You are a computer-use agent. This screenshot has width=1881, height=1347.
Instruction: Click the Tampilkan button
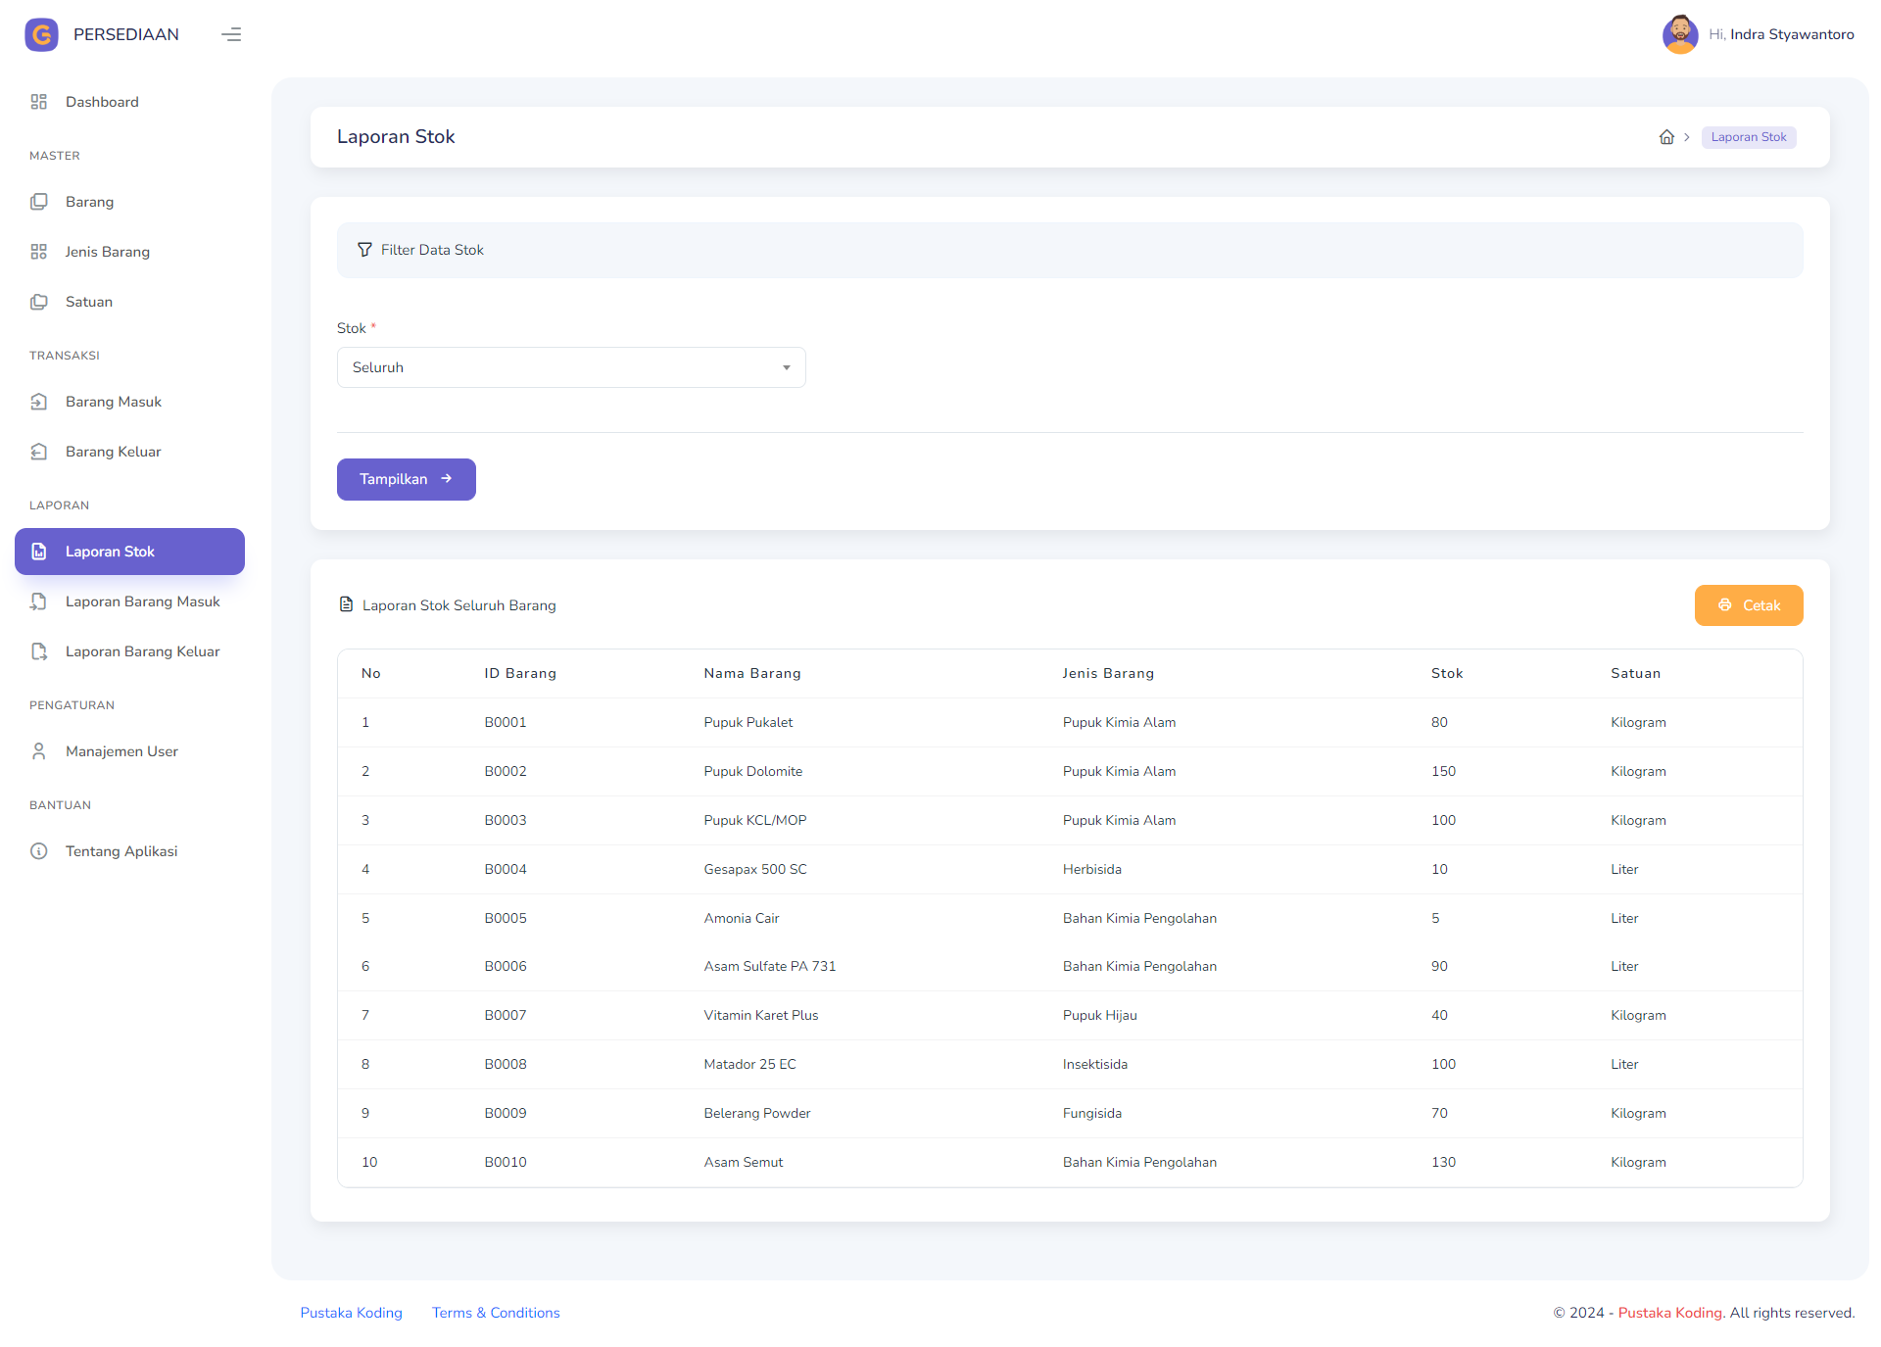point(406,479)
